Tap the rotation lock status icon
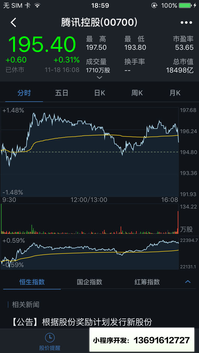The height and width of the screenshot is (353, 199). coord(154,6)
